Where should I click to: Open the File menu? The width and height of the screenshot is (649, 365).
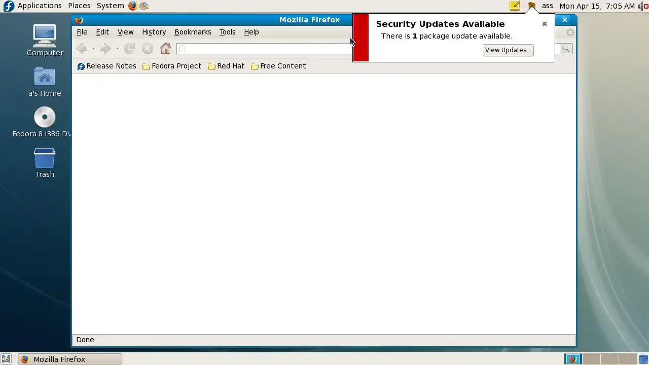click(x=82, y=32)
